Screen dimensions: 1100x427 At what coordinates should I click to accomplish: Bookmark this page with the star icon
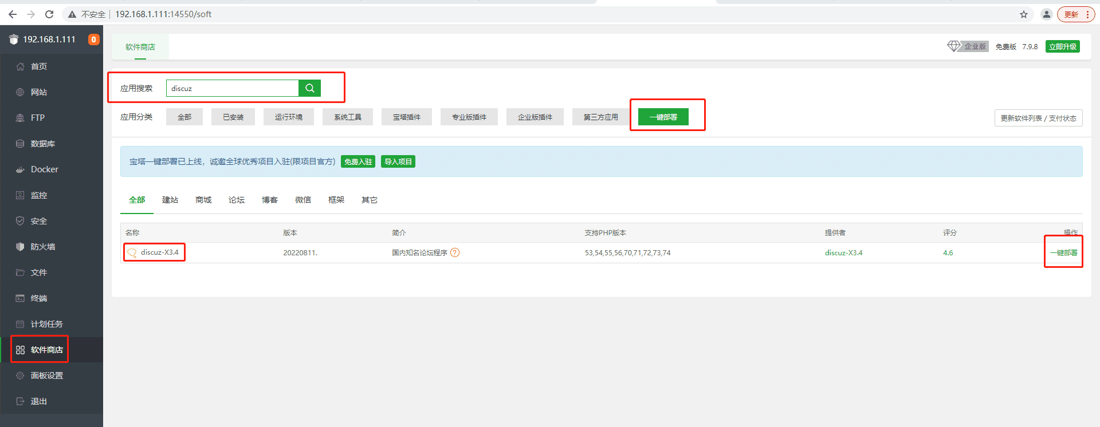pos(1024,14)
